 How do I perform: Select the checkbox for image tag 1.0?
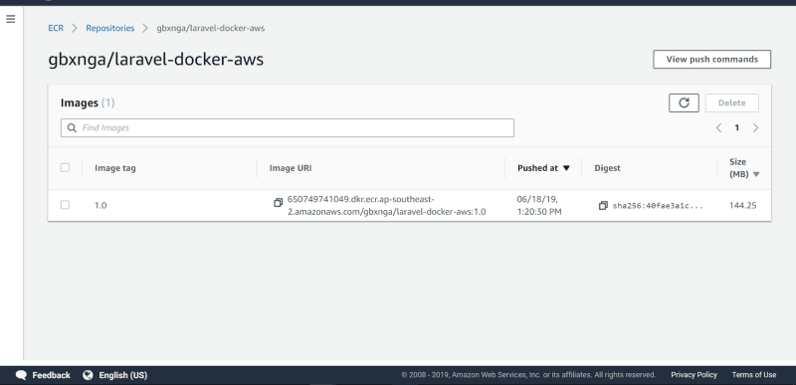click(x=65, y=205)
